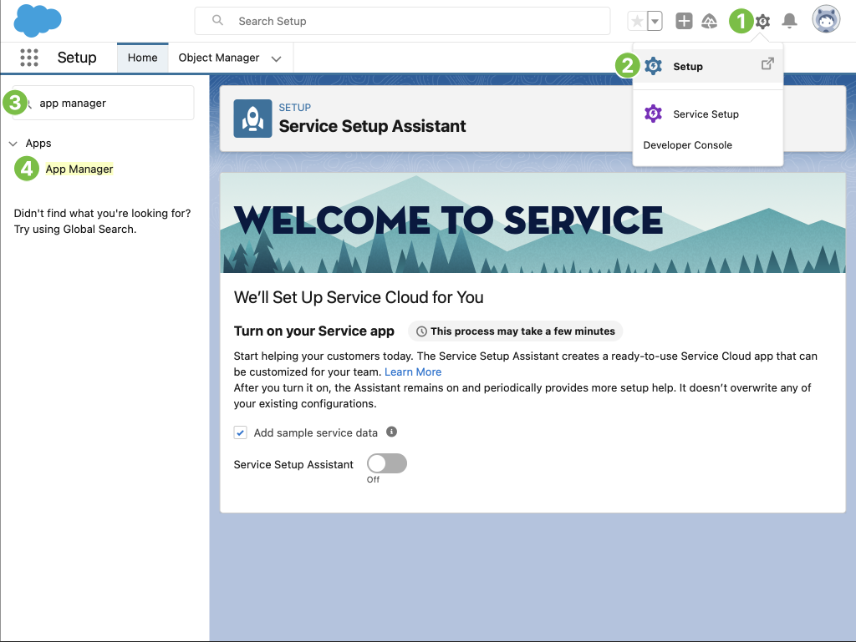The image size is (856, 642).
Task: Open the notifications bell
Action: tap(789, 22)
